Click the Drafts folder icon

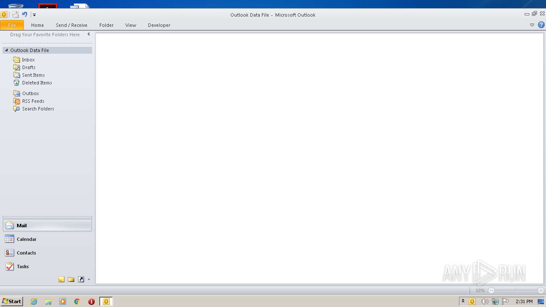(x=17, y=67)
